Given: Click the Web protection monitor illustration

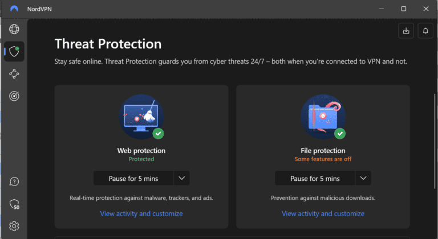Looking at the screenshot, I should (141, 117).
